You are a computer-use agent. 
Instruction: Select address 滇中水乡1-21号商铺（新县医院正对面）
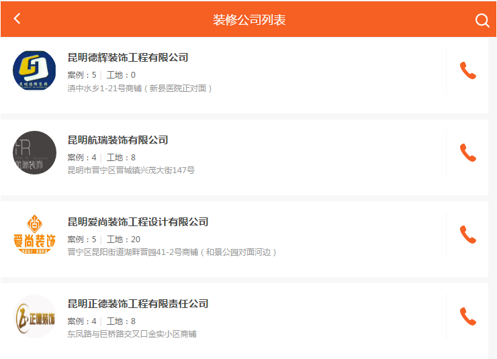pyautogui.click(x=140, y=89)
